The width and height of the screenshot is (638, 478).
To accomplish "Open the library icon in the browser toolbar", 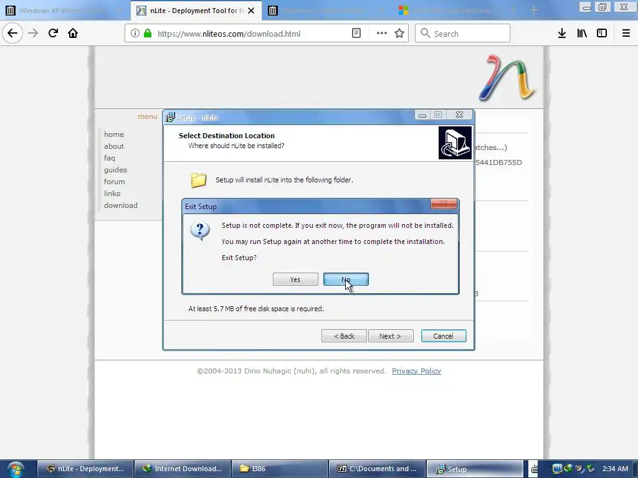I will [582, 34].
